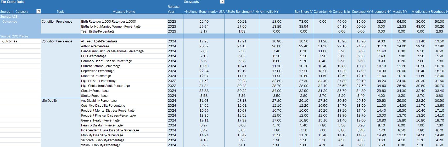Click 'High Cholesterol Adult-Percentage' measure
Viewport: 448px width, 147px height.
[105, 86]
